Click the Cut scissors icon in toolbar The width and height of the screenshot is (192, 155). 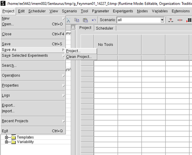click(x=68, y=20)
